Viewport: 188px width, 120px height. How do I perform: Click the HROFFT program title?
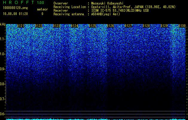(19, 2)
